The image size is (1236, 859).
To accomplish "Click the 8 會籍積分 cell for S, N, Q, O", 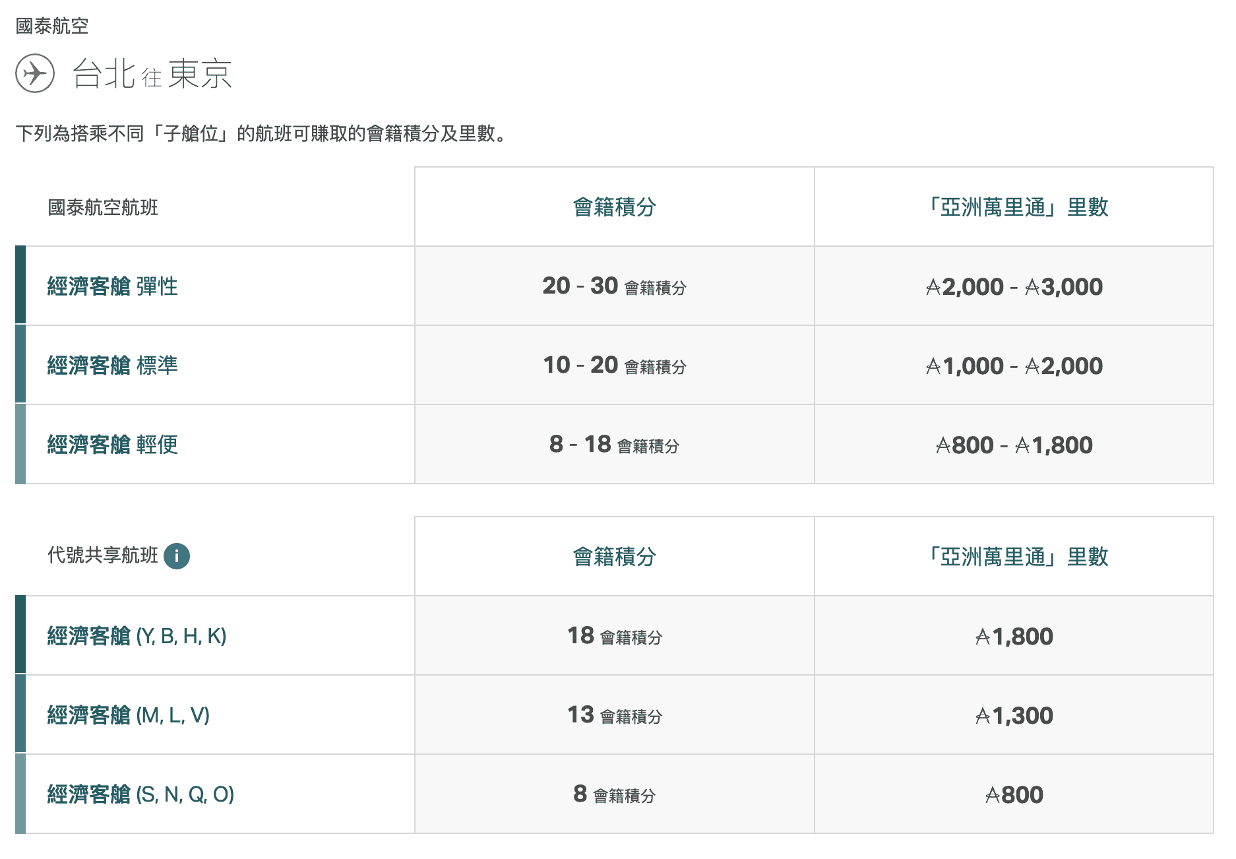I will (x=615, y=794).
